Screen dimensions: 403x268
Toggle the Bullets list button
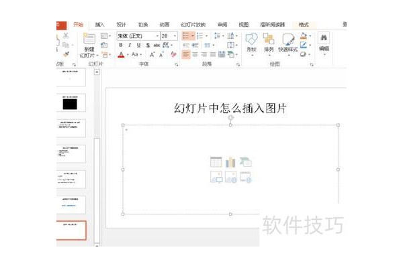pos(186,36)
